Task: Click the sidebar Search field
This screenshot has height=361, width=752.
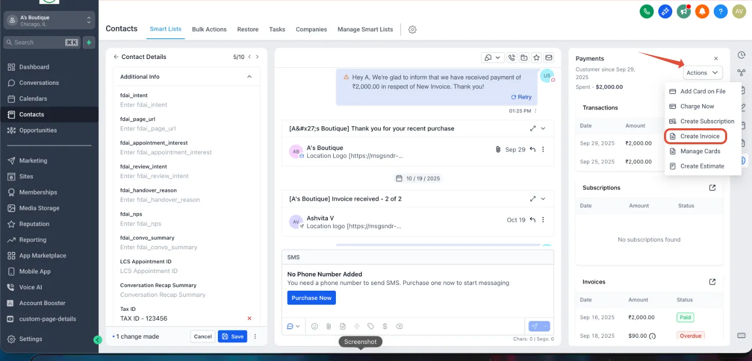Action: (42, 42)
